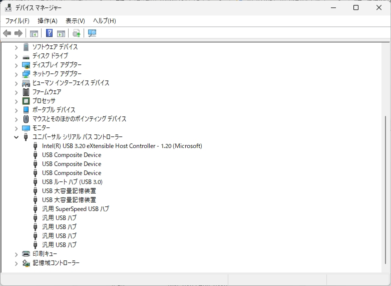Open the ファイル(F) menu
Viewport: 391px width, 286px height.
click(17, 21)
